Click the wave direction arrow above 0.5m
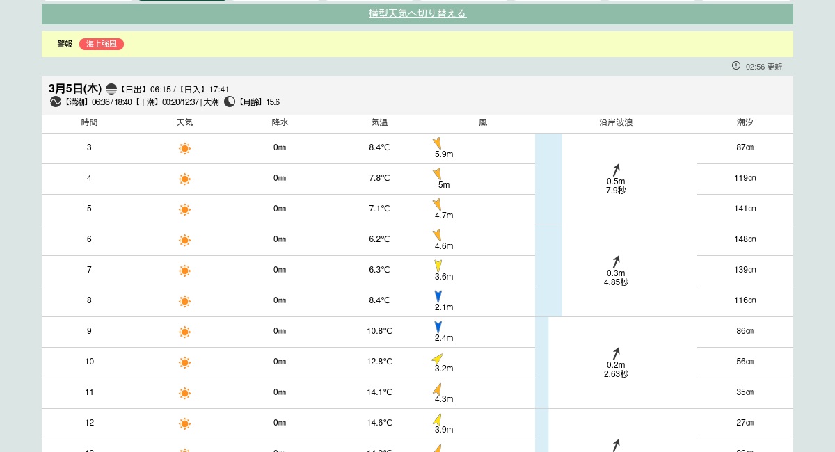Viewport: 835px width, 452px height. tap(616, 170)
